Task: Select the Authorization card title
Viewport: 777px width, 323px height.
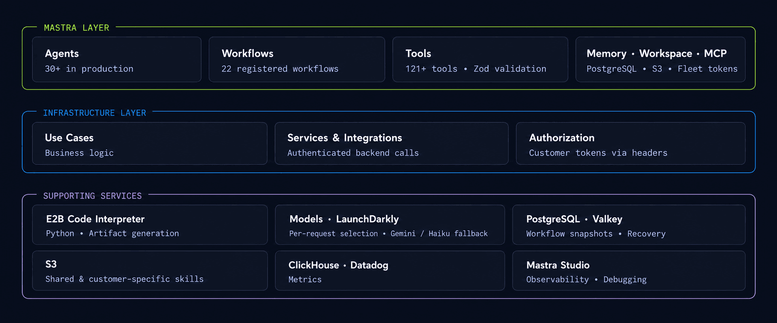Action: point(562,138)
